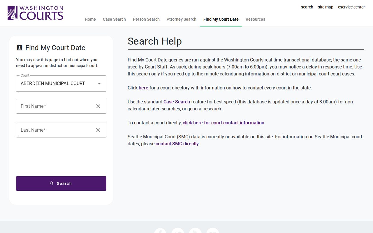Image resolution: width=373 pixels, height=233 pixels.
Task: Clear the First Name field with its X icon
Action: pyautogui.click(x=98, y=106)
